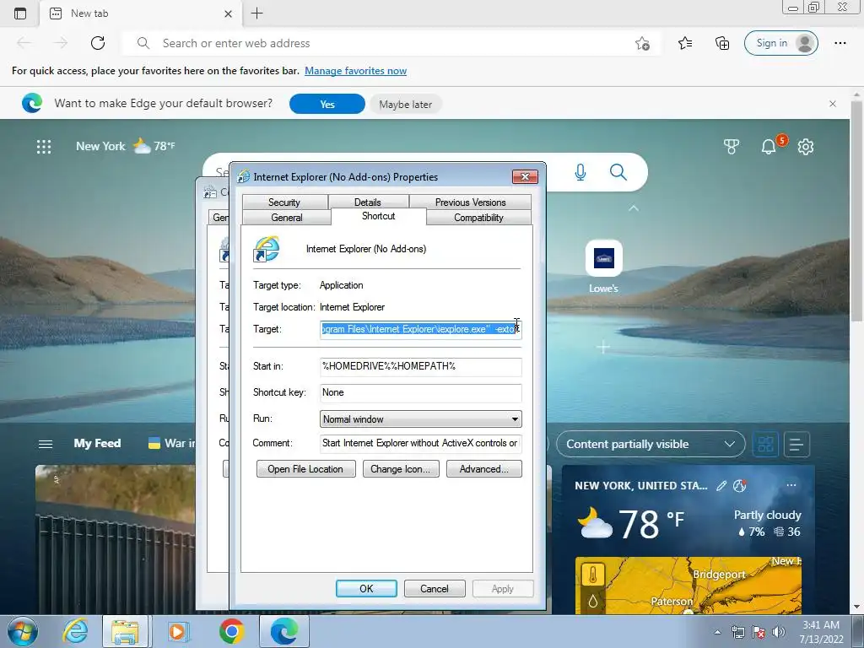The image size is (864, 648).
Task: Click the search magnifier in the page search box
Action: tap(618, 172)
